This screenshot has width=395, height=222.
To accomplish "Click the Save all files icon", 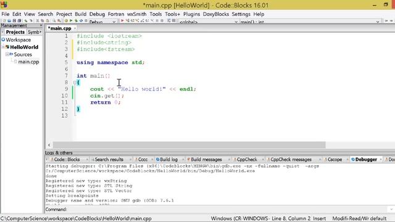I will [x=19, y=20].
